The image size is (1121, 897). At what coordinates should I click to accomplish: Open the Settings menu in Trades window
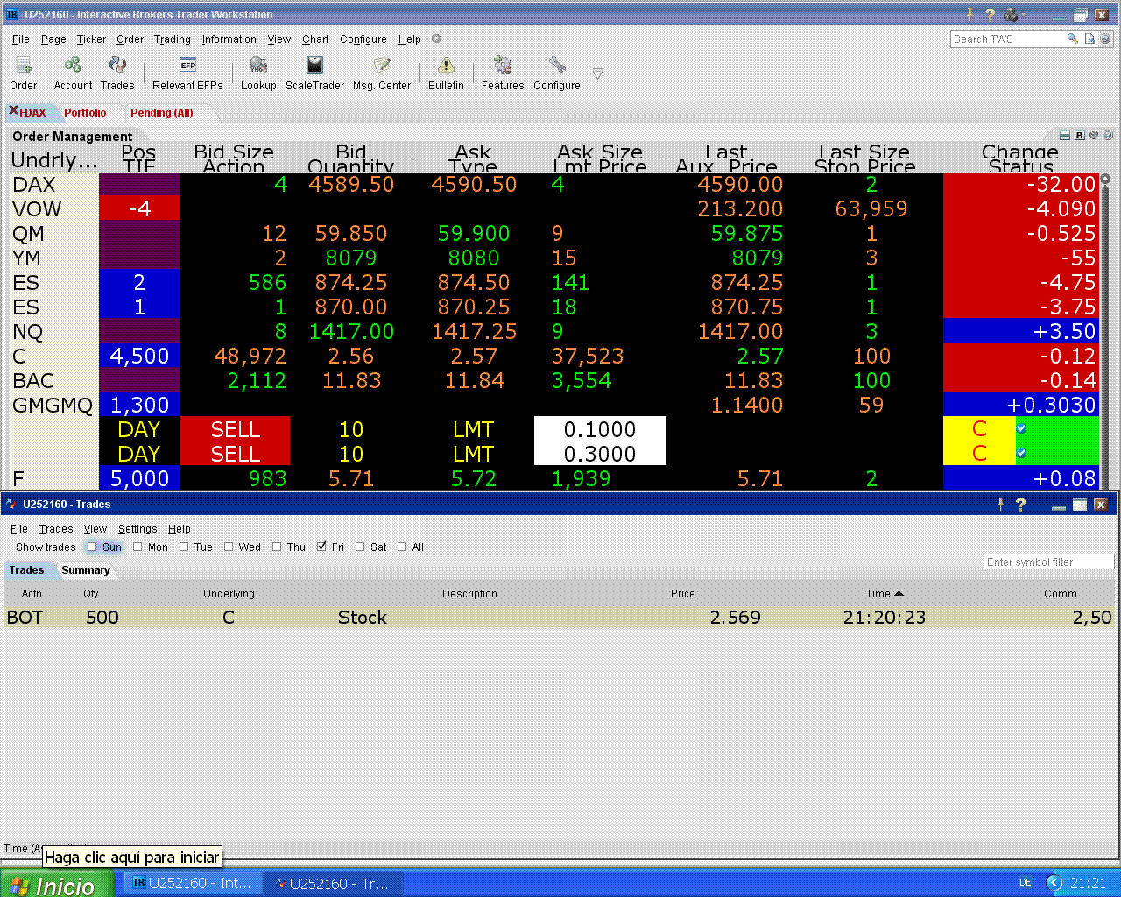(x=137, y=529)
